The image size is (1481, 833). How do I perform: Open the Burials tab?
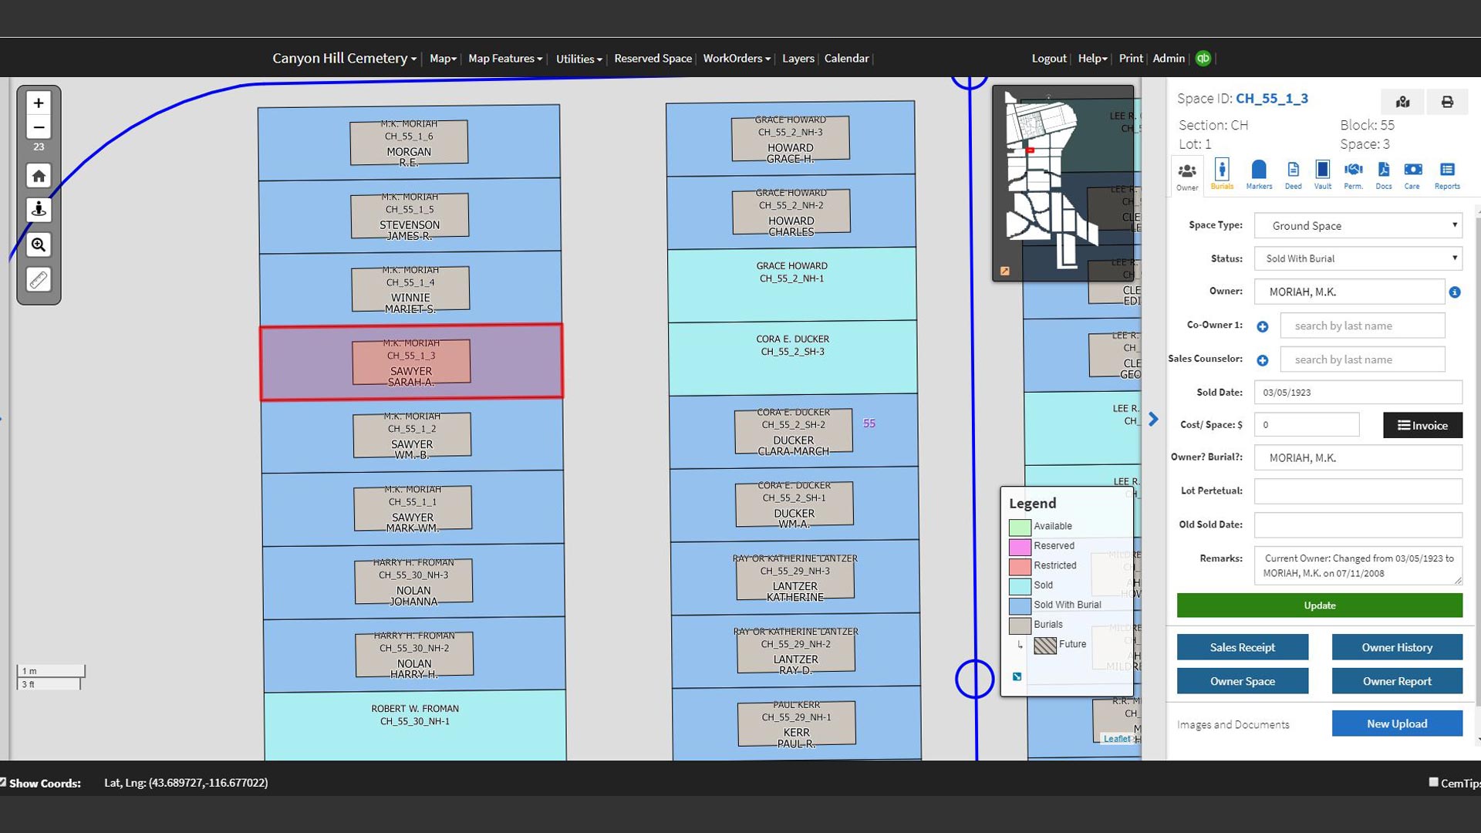[x=1222, y=174]
